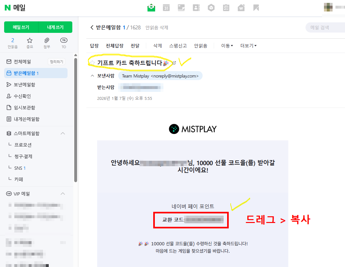Open mail in new window icon
The image size is (345, 267).
coord(174,63)
